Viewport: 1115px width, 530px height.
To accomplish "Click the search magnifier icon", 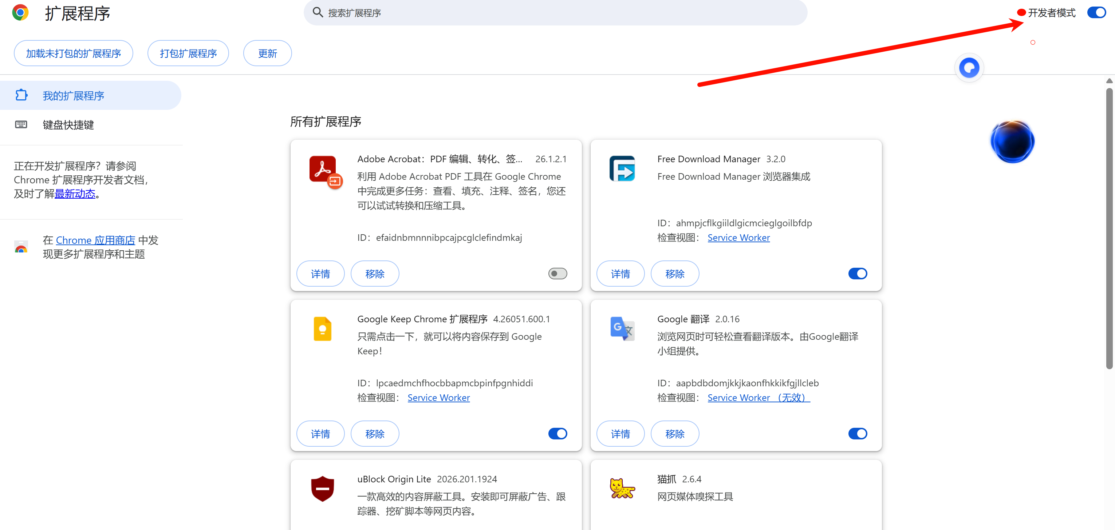I will coord(318,12).
